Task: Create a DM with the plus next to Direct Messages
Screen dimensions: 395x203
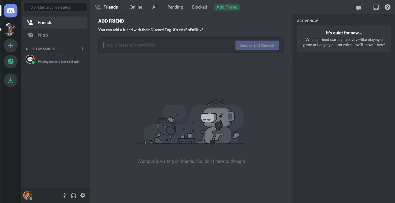Action: (82, 49)
